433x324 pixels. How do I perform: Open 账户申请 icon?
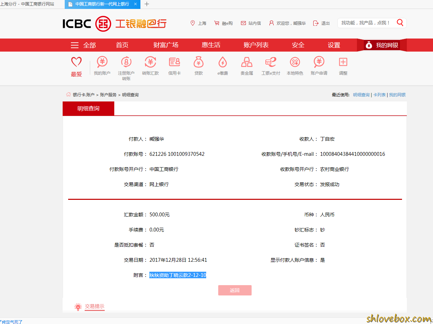pyautogui.click(x=319, y=62)
